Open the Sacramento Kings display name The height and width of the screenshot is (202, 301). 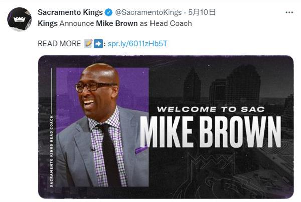pos(70,12)
